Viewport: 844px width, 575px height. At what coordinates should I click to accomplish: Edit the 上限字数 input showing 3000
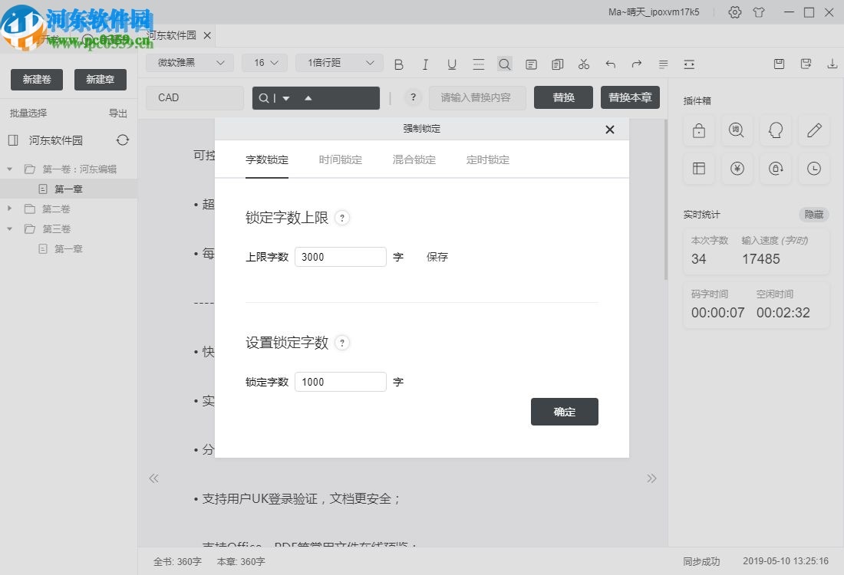[x=340, y=257]
